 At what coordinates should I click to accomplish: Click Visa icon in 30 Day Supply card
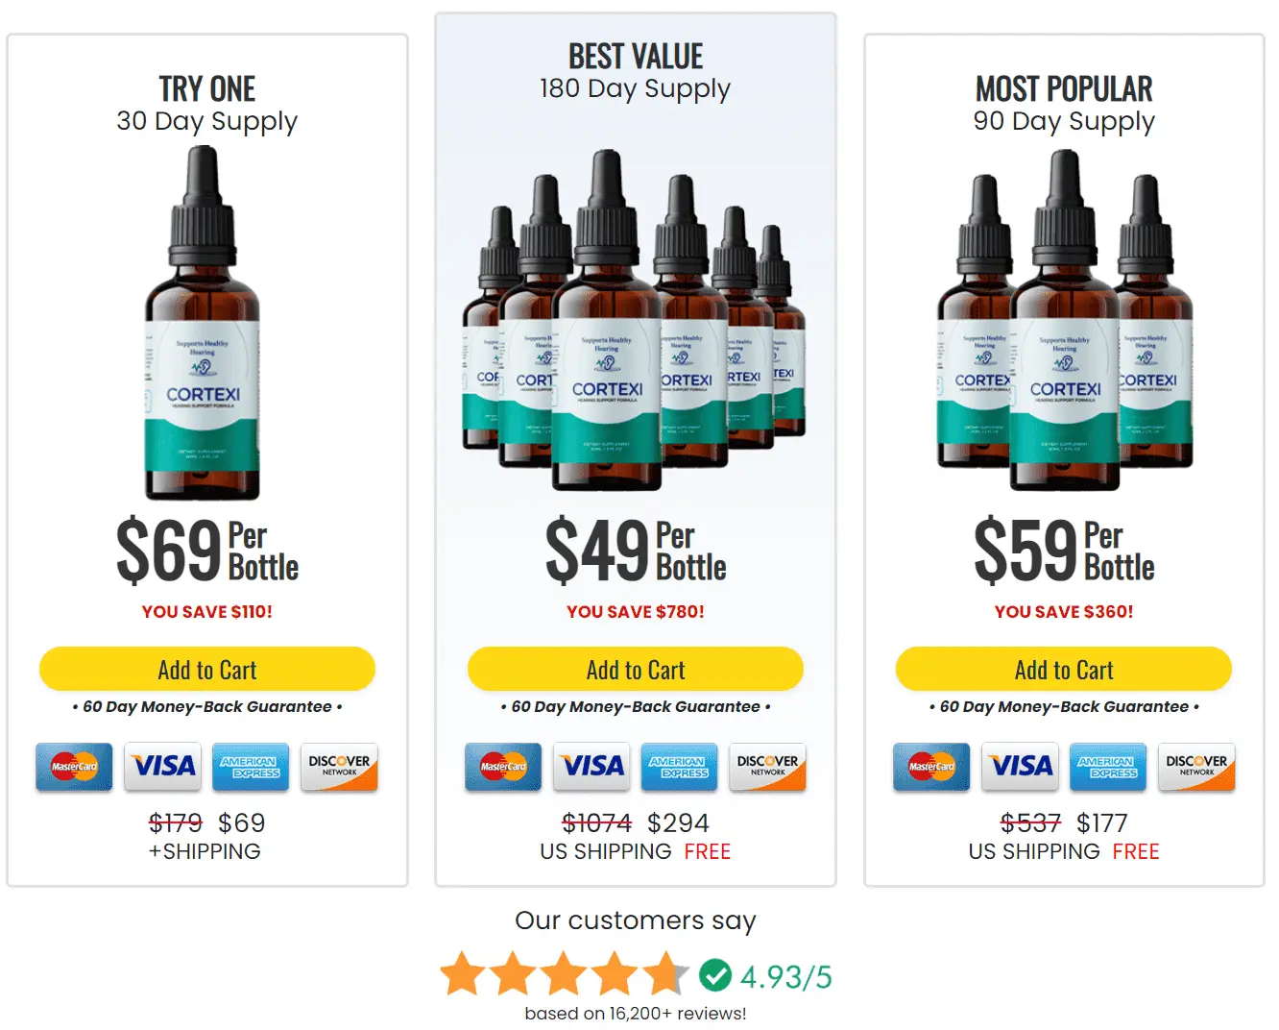163,767
